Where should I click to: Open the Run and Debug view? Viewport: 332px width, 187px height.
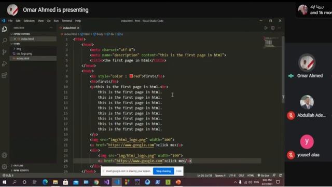click(4, 63)
